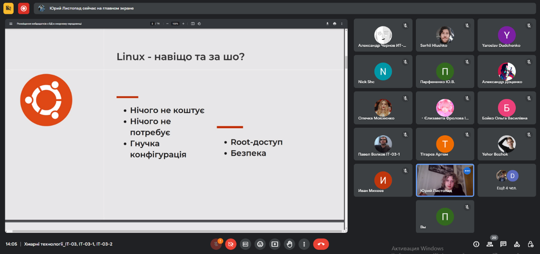Open the Ещё 4 чел. tile
Image resolution: width=540 pixels, height=254 pixels.
[507, 180]
